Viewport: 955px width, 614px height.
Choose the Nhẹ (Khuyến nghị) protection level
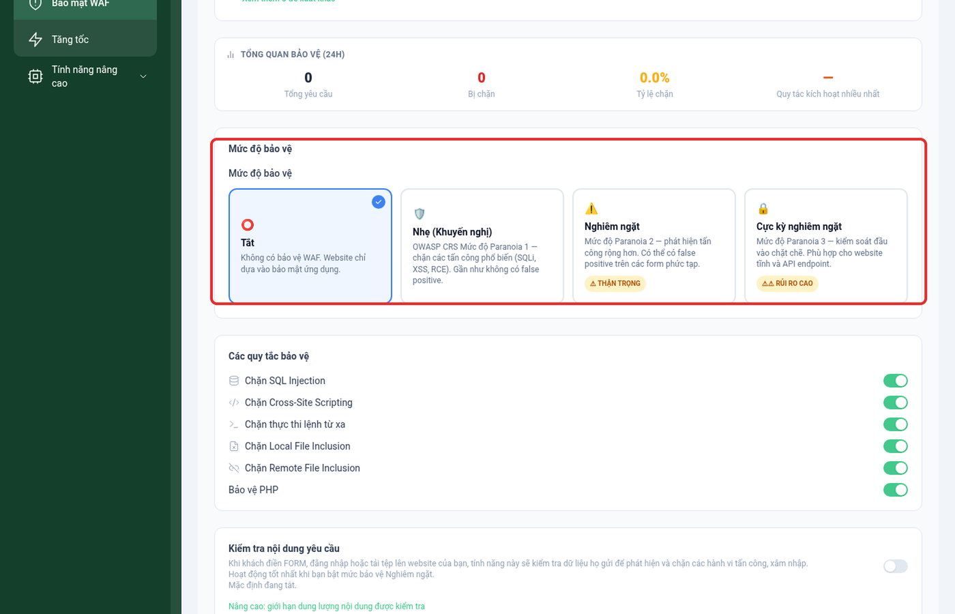coord(482,246)
